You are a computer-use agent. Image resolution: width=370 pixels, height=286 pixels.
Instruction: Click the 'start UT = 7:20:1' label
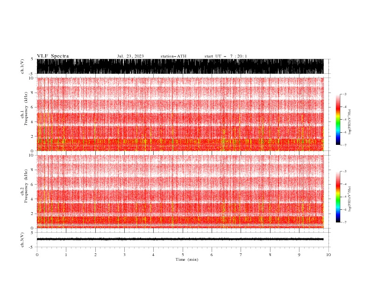[226, 56]
